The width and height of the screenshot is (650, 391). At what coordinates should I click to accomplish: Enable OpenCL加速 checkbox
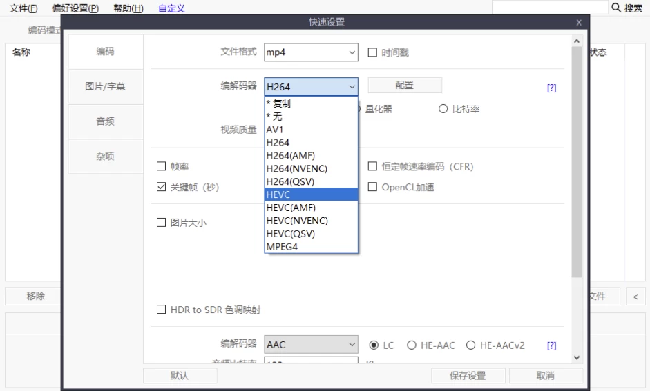(373, 187)
